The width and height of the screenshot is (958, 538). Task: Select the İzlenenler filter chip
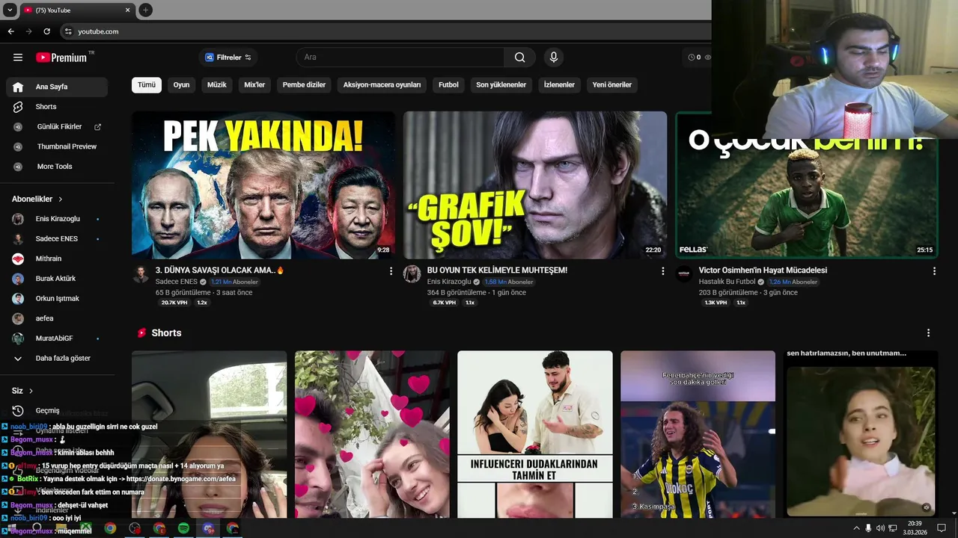coord(559,85)
